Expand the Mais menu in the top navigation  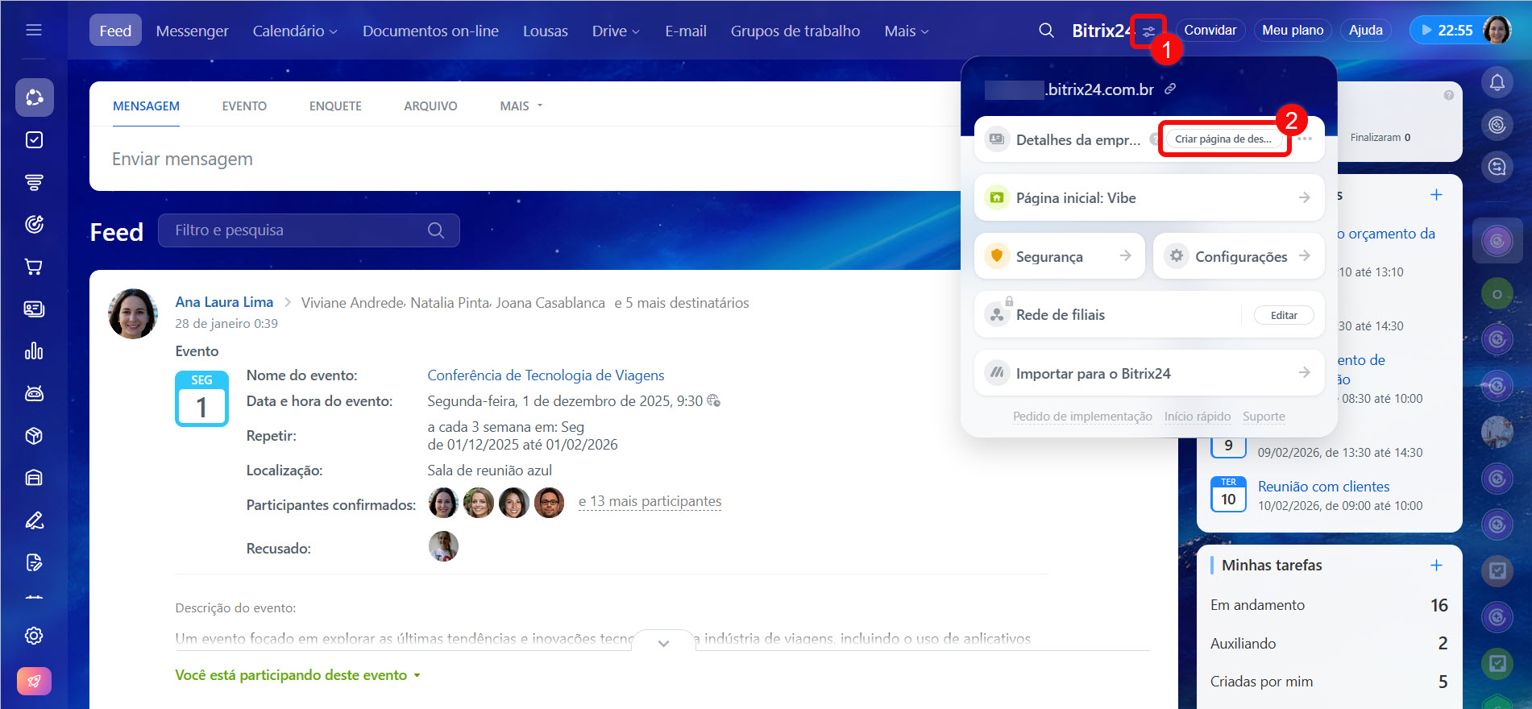click(906, 31)
